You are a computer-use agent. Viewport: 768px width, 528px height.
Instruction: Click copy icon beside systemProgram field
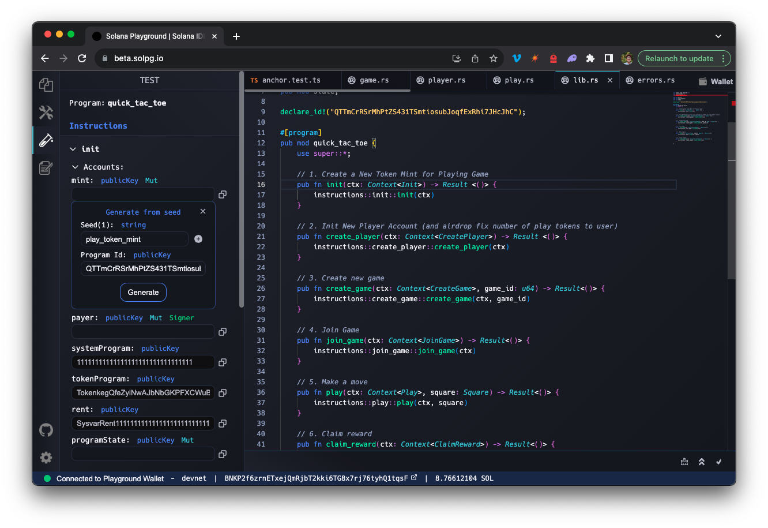tap(223, 362)
